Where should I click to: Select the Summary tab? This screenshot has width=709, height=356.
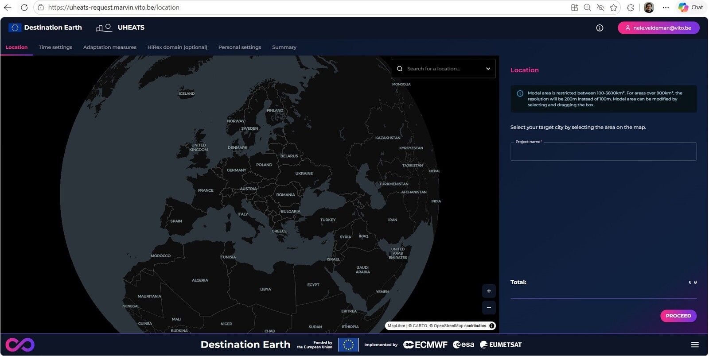click(x=284, y=47)
